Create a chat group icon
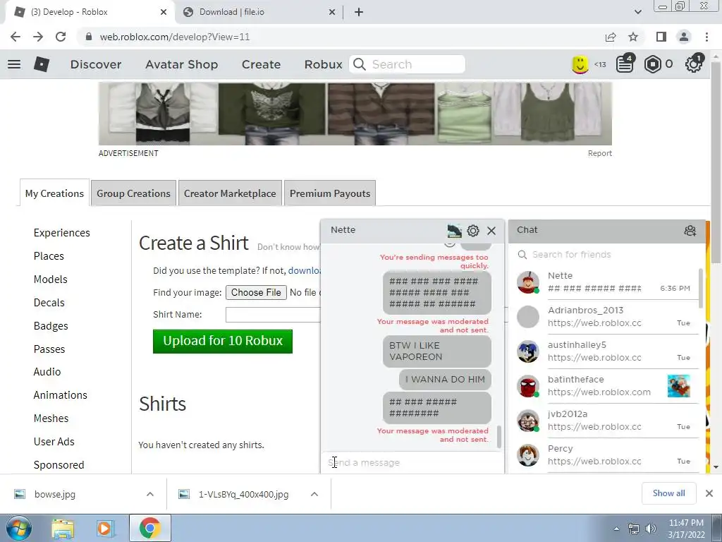Viewport: 722px width, 542px height. 690,231
